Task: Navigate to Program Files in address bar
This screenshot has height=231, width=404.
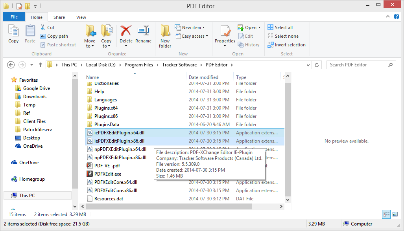Action: [x=138, y=65]
